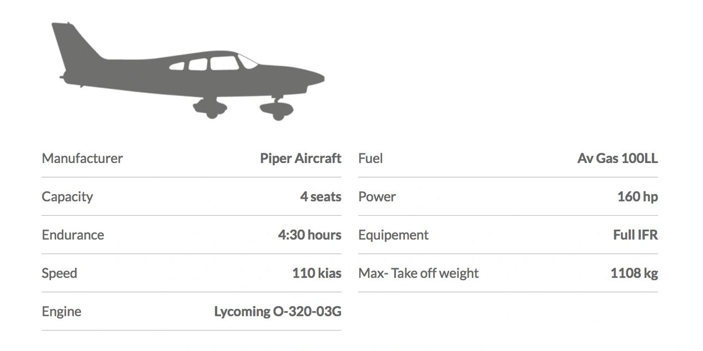Click the Speed row label
Image resolution: width=703 pixels, height=351 pixels.
pos(60,273)
